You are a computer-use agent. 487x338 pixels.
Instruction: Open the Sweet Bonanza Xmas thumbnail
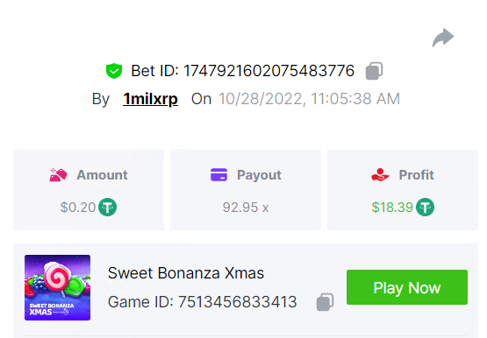click(x=57, y=287)
